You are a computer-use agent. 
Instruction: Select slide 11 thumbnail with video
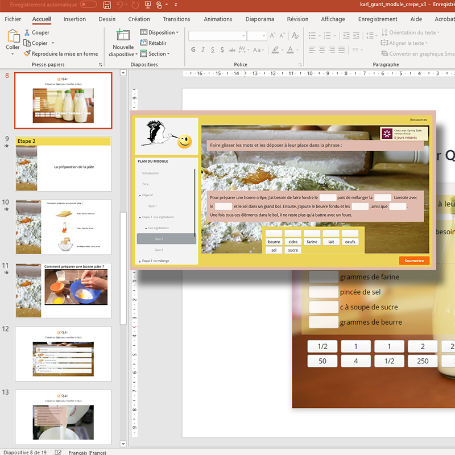pyautogui.click(x=63, y=291)
